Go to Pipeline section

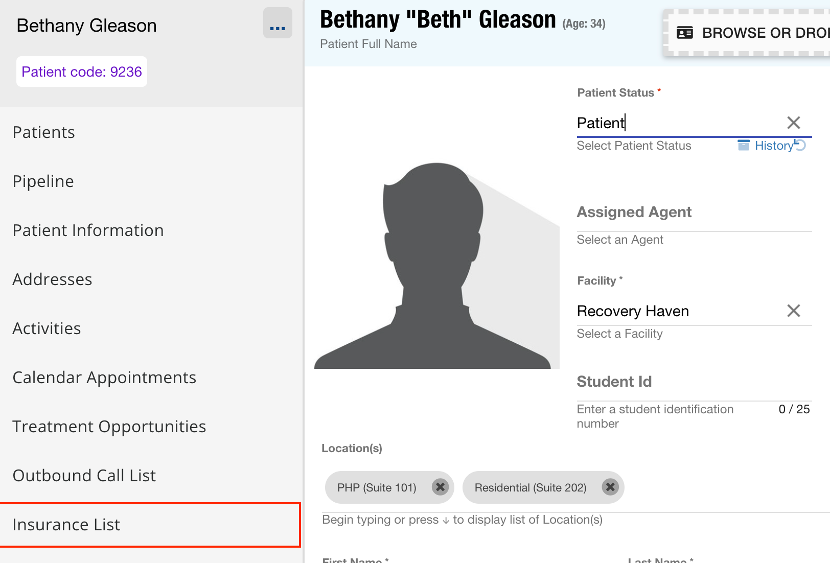(43, 181)
